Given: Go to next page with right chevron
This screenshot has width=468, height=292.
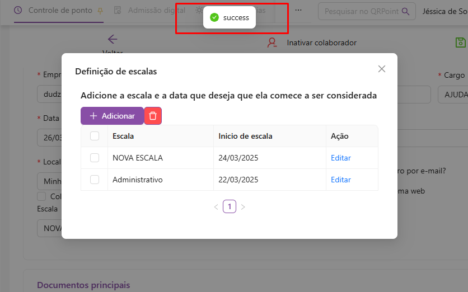Looking at the screenshot, I should [243, 207].
